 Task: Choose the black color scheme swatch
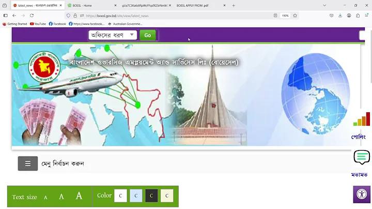pyautogui.click(x=151, y=196)
